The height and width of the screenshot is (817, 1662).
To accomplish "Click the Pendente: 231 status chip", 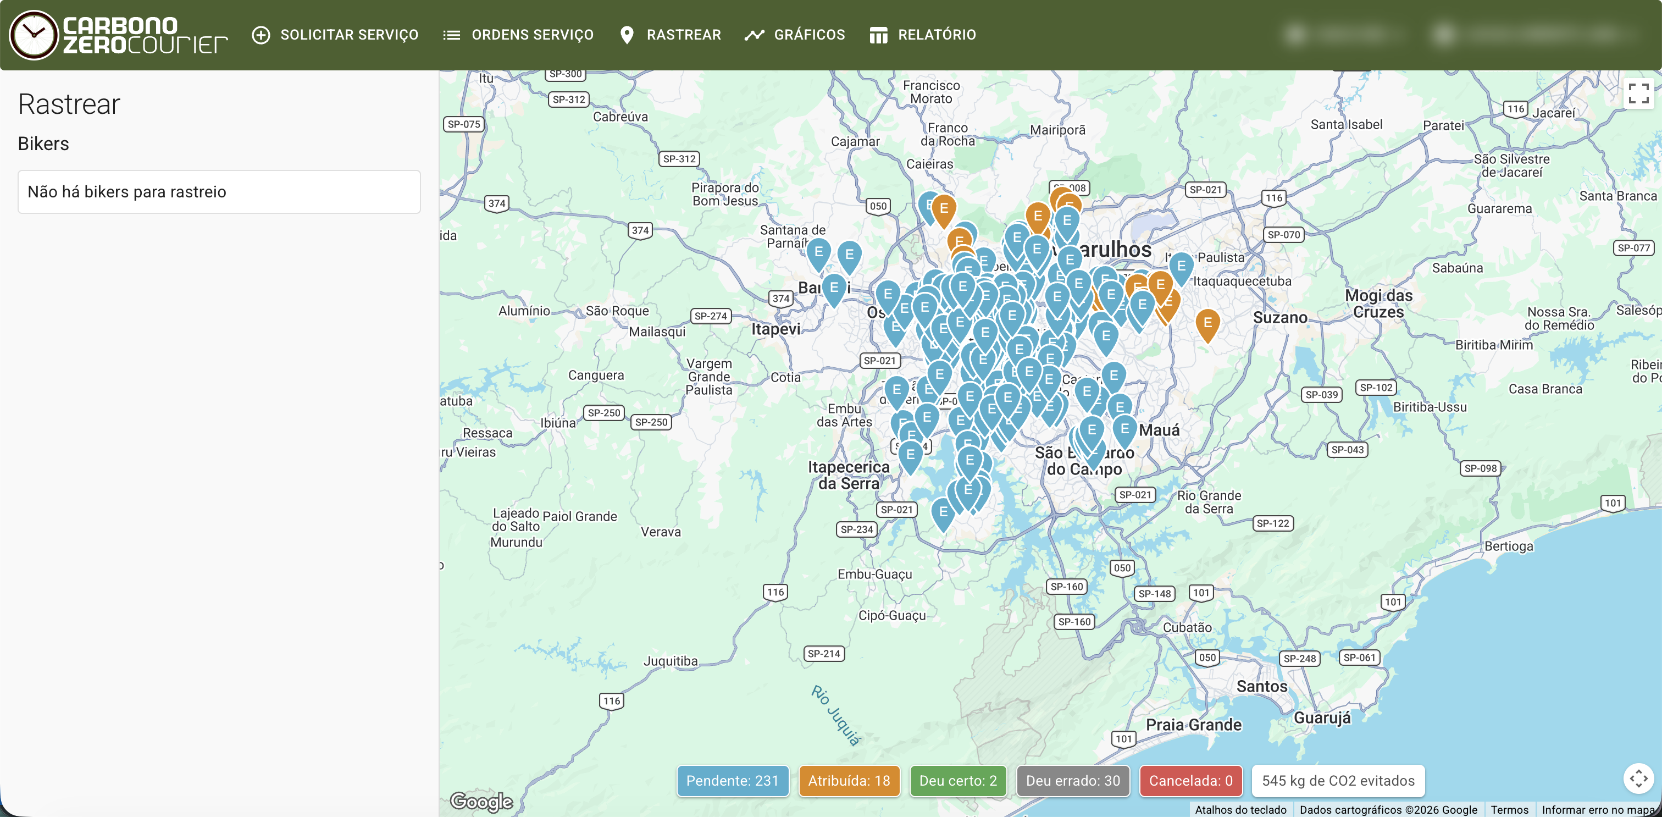I will point(733,780).
